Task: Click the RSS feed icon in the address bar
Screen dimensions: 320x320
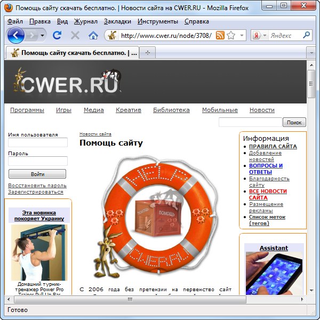Action: [220, 36]
